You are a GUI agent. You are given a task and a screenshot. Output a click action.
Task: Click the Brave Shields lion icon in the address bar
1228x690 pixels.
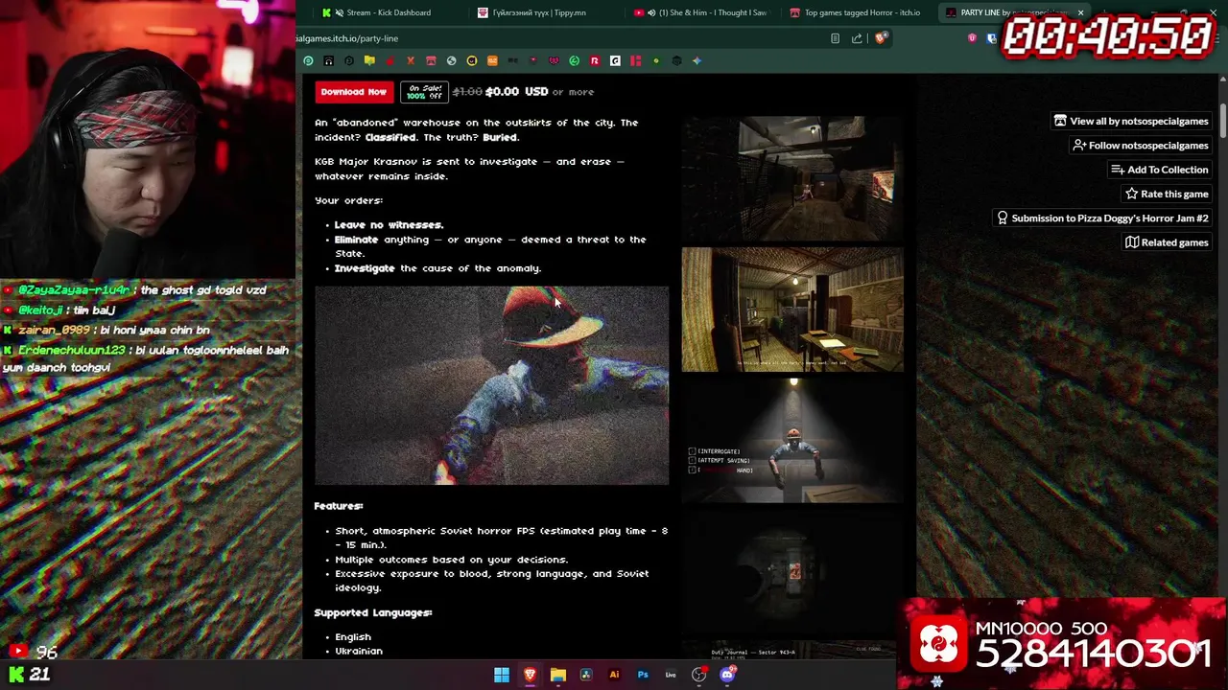(881, 38)
